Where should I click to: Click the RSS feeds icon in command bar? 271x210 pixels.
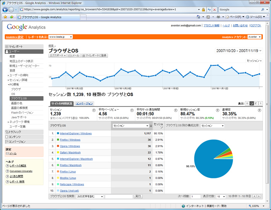(x=208, y=17)
